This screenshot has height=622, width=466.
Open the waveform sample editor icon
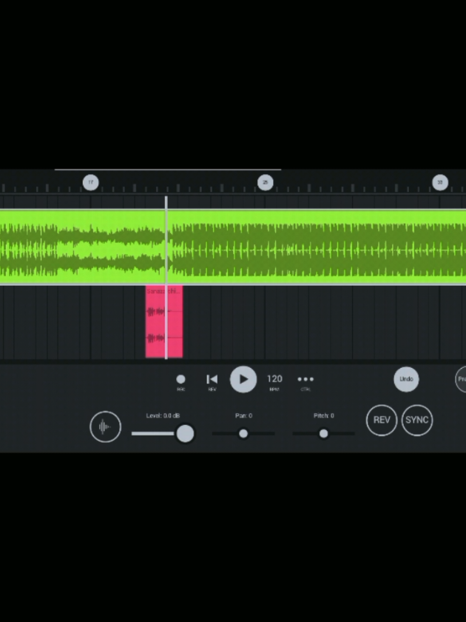point(105,427)
